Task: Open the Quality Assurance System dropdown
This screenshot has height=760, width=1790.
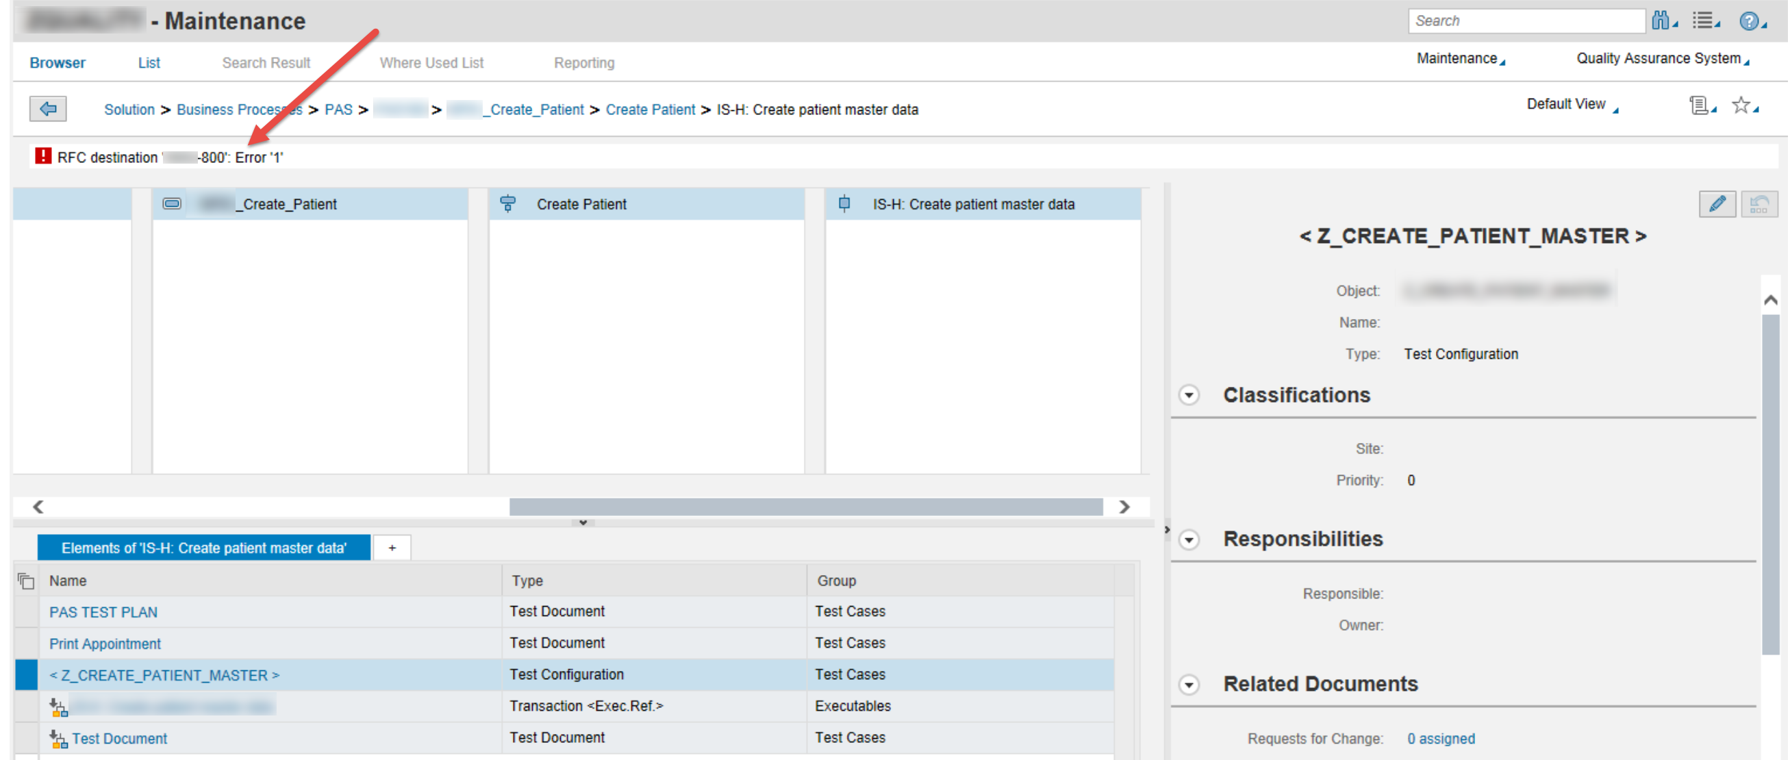Action: point(1663,59)
